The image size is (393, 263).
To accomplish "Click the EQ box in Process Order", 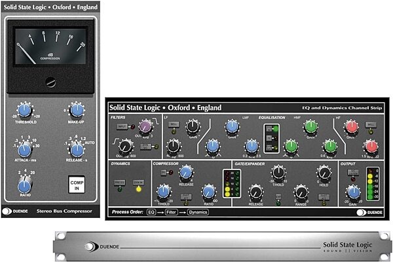I will (151, 212).
